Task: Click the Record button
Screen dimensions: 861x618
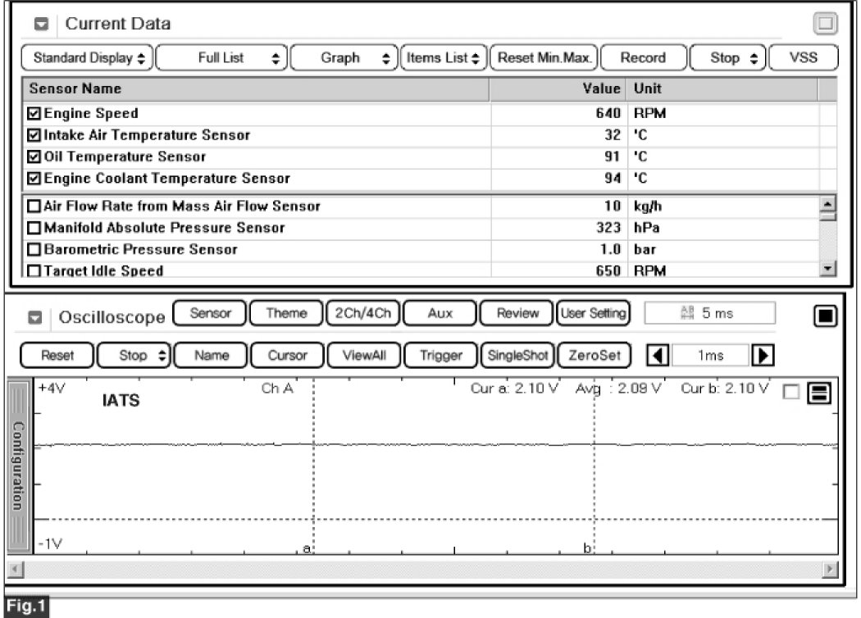Action: tap(644, 57)
